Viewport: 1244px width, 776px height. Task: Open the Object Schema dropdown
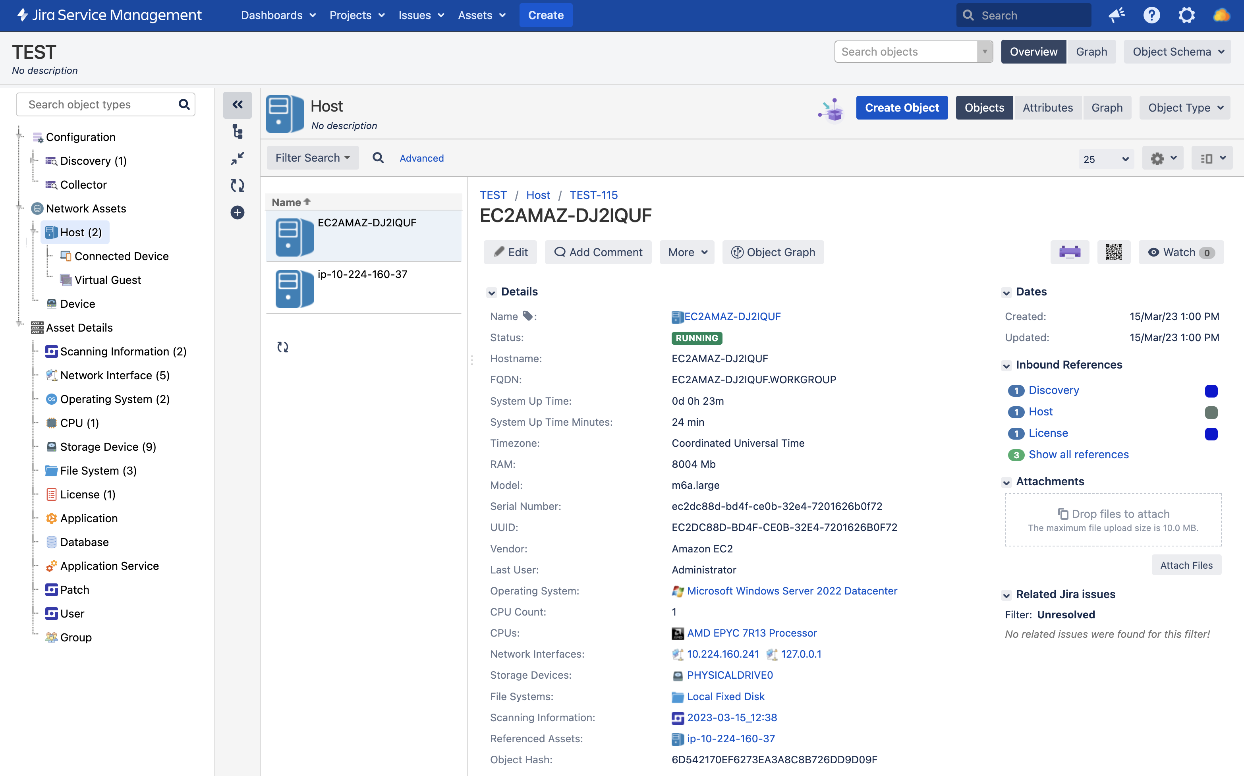(x=1177, y=52)
